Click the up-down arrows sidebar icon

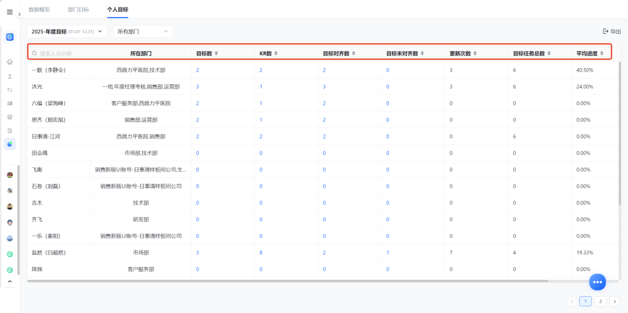[x=10, y=90]
